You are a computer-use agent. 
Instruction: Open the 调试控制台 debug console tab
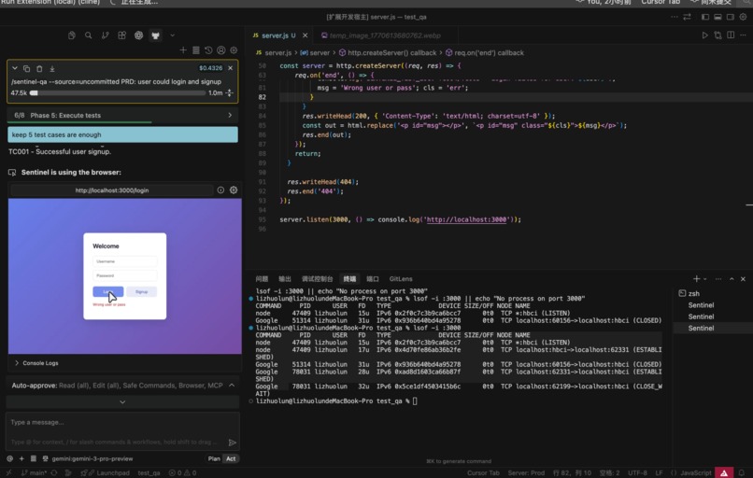[317, 279]
